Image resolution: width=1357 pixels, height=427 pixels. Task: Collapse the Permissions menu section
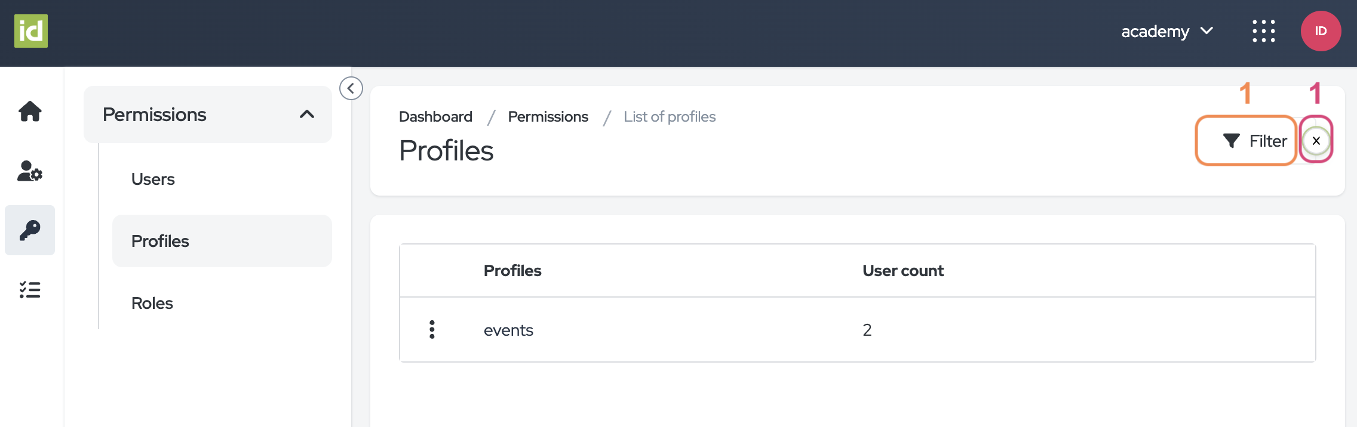click(306, 115)
